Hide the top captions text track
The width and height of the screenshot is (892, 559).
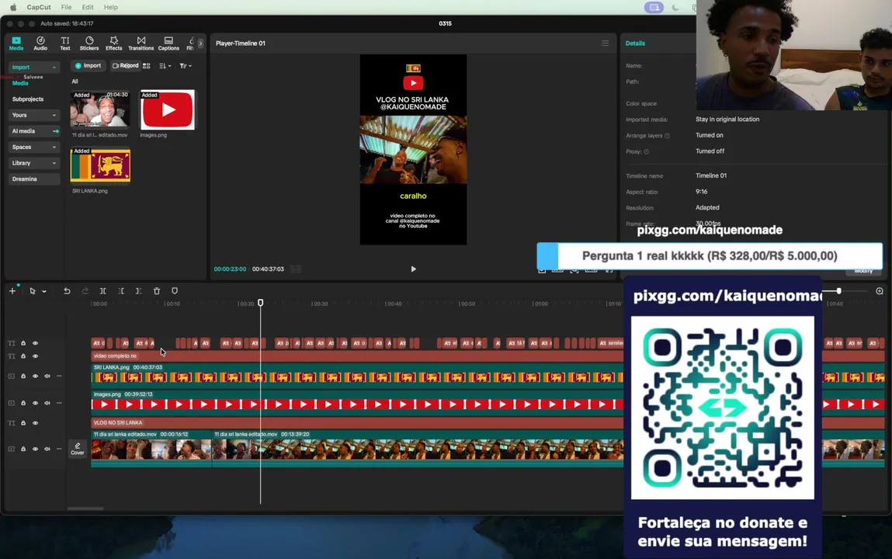point(35,343)
